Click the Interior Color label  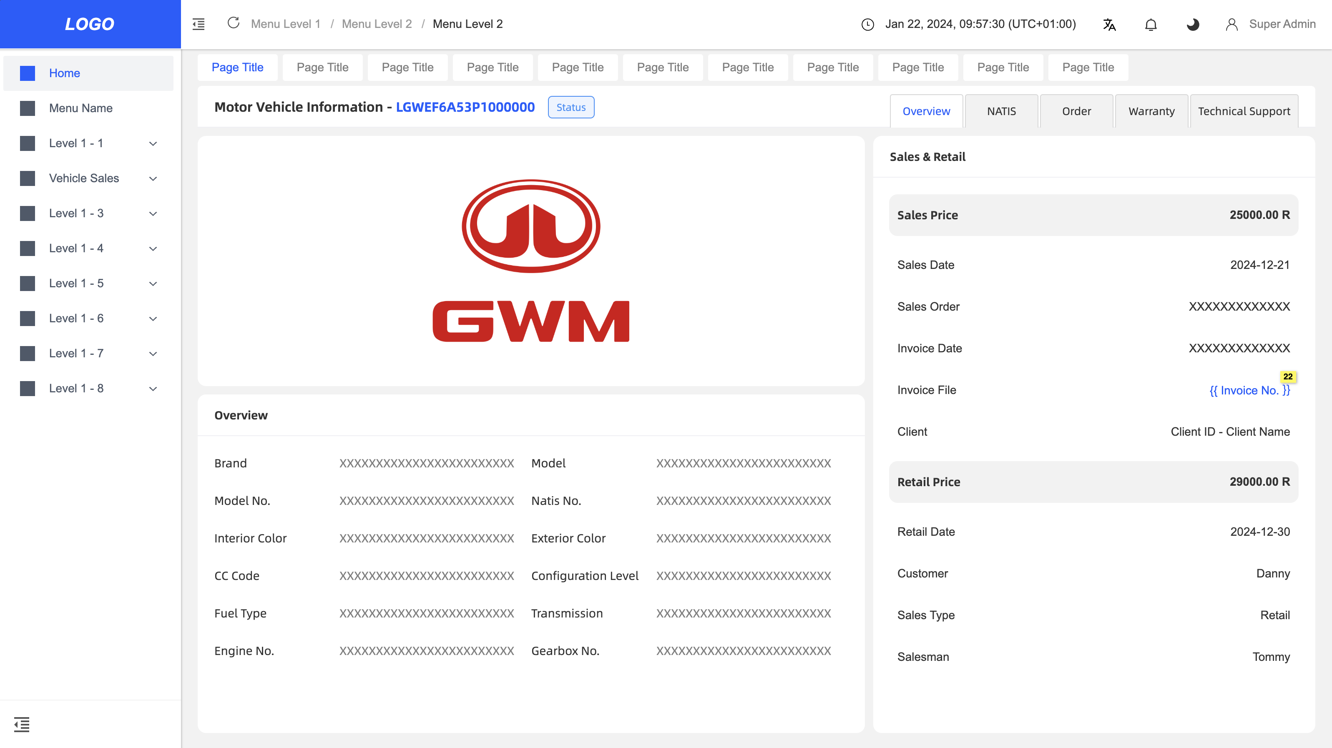(250, 538)
